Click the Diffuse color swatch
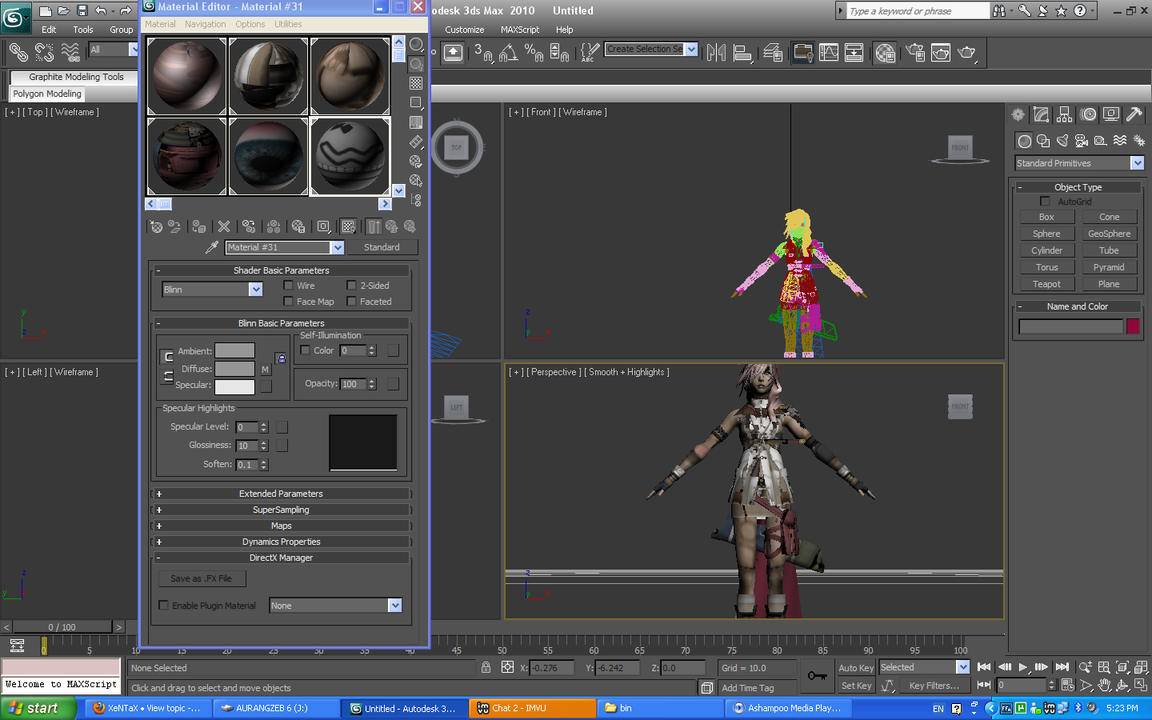The height and width of the screenshot is (720, 1152). point(235,369)
